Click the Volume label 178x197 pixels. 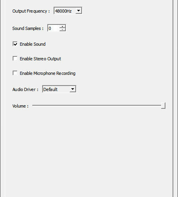pos(20,106)
